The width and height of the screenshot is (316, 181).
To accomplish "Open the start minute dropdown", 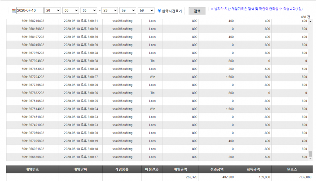I will point(71,10).
